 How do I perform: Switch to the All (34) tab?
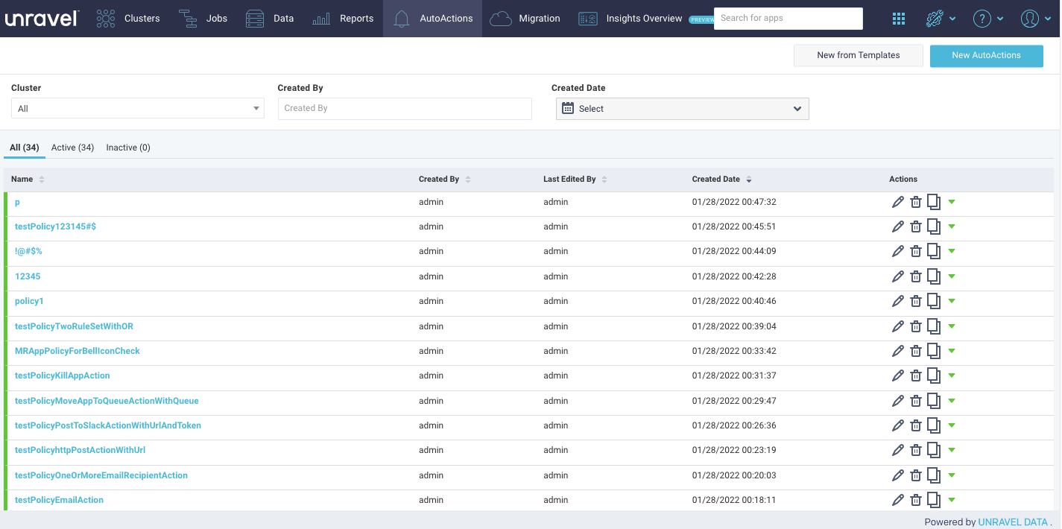24,148
